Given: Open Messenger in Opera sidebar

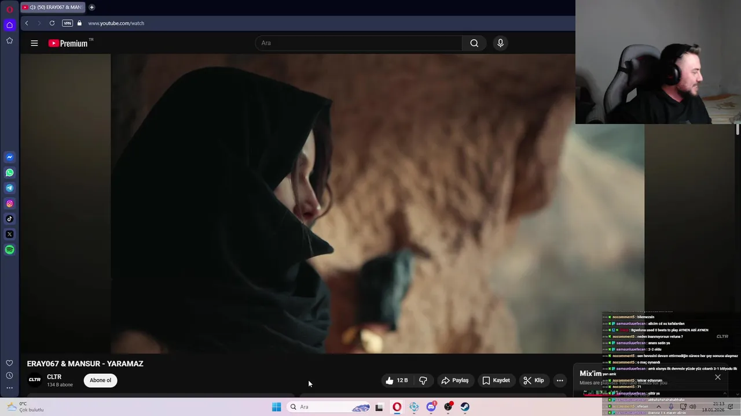Looking at the screenshot, I should coord(9,157).
